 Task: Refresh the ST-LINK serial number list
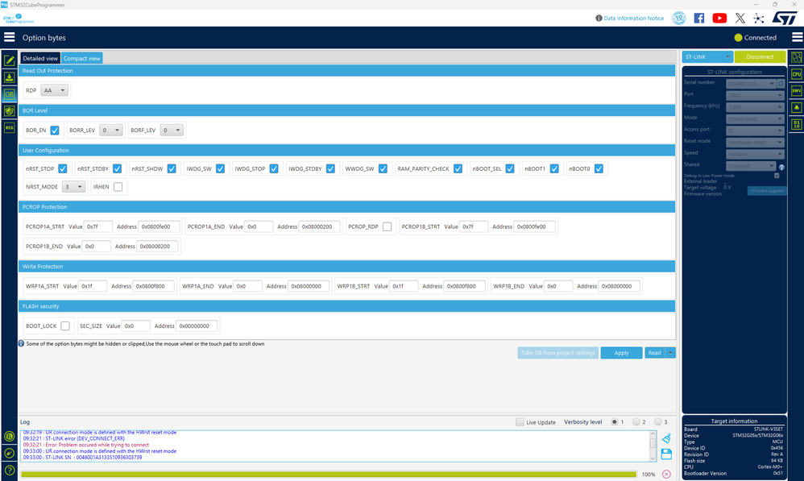[781, 83]
